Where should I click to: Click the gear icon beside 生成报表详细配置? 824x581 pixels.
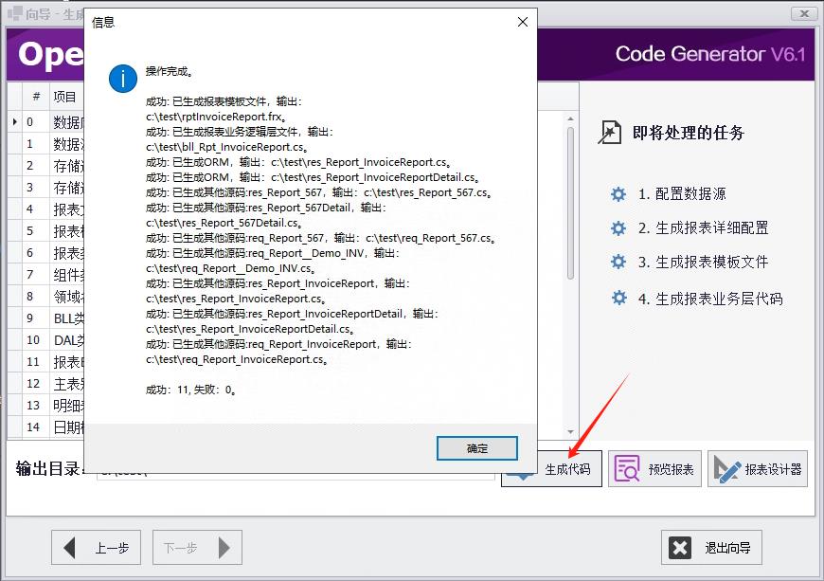[x=618, y=227]
